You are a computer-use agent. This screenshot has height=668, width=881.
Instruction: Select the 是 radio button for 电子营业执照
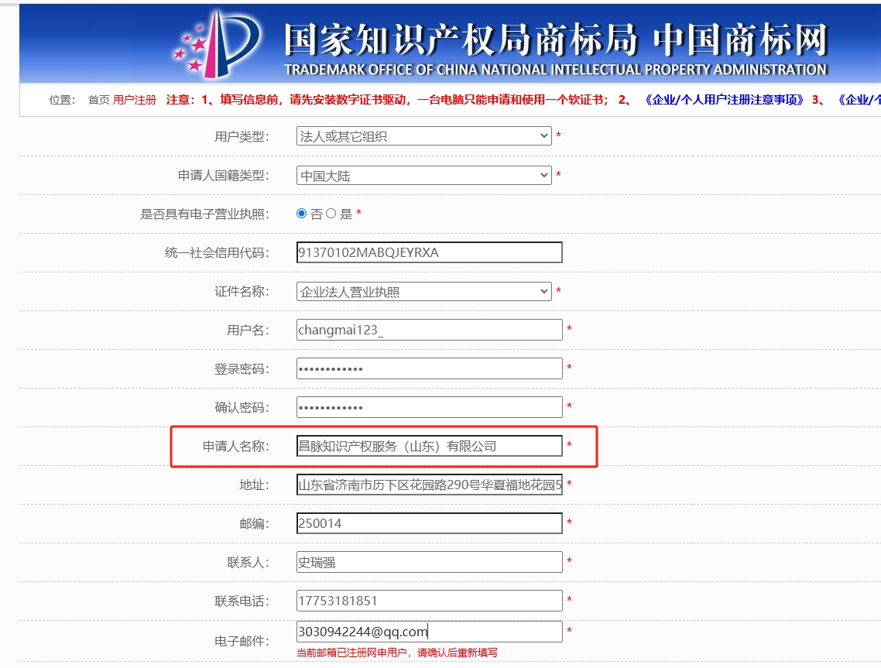click(x=331, y=214)
